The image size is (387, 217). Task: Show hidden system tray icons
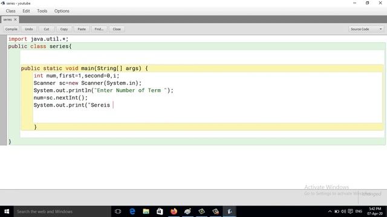coord(330,212)
